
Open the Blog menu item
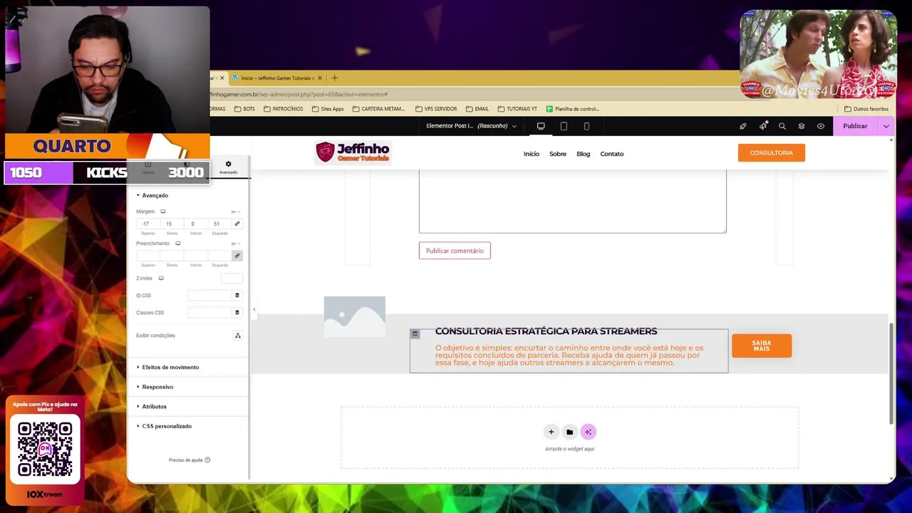pyautogui.click(x=584, y=154)
